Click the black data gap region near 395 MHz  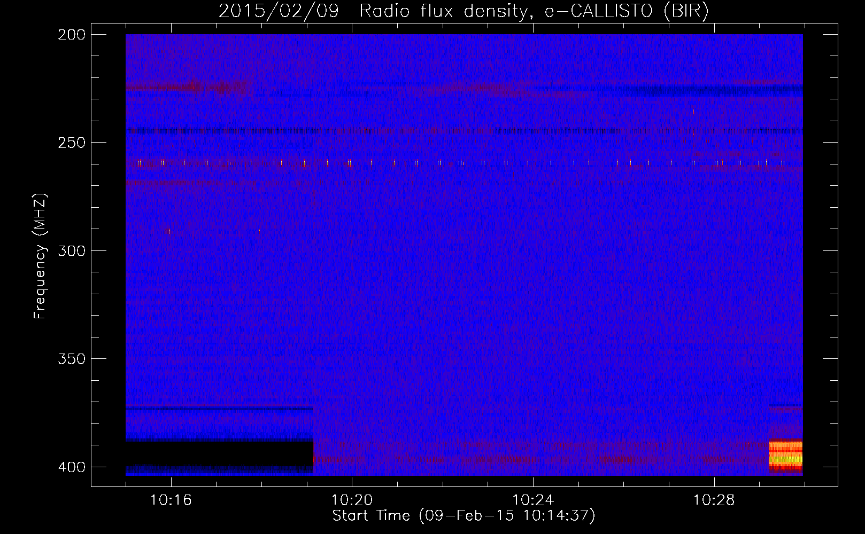click(219, 454)
